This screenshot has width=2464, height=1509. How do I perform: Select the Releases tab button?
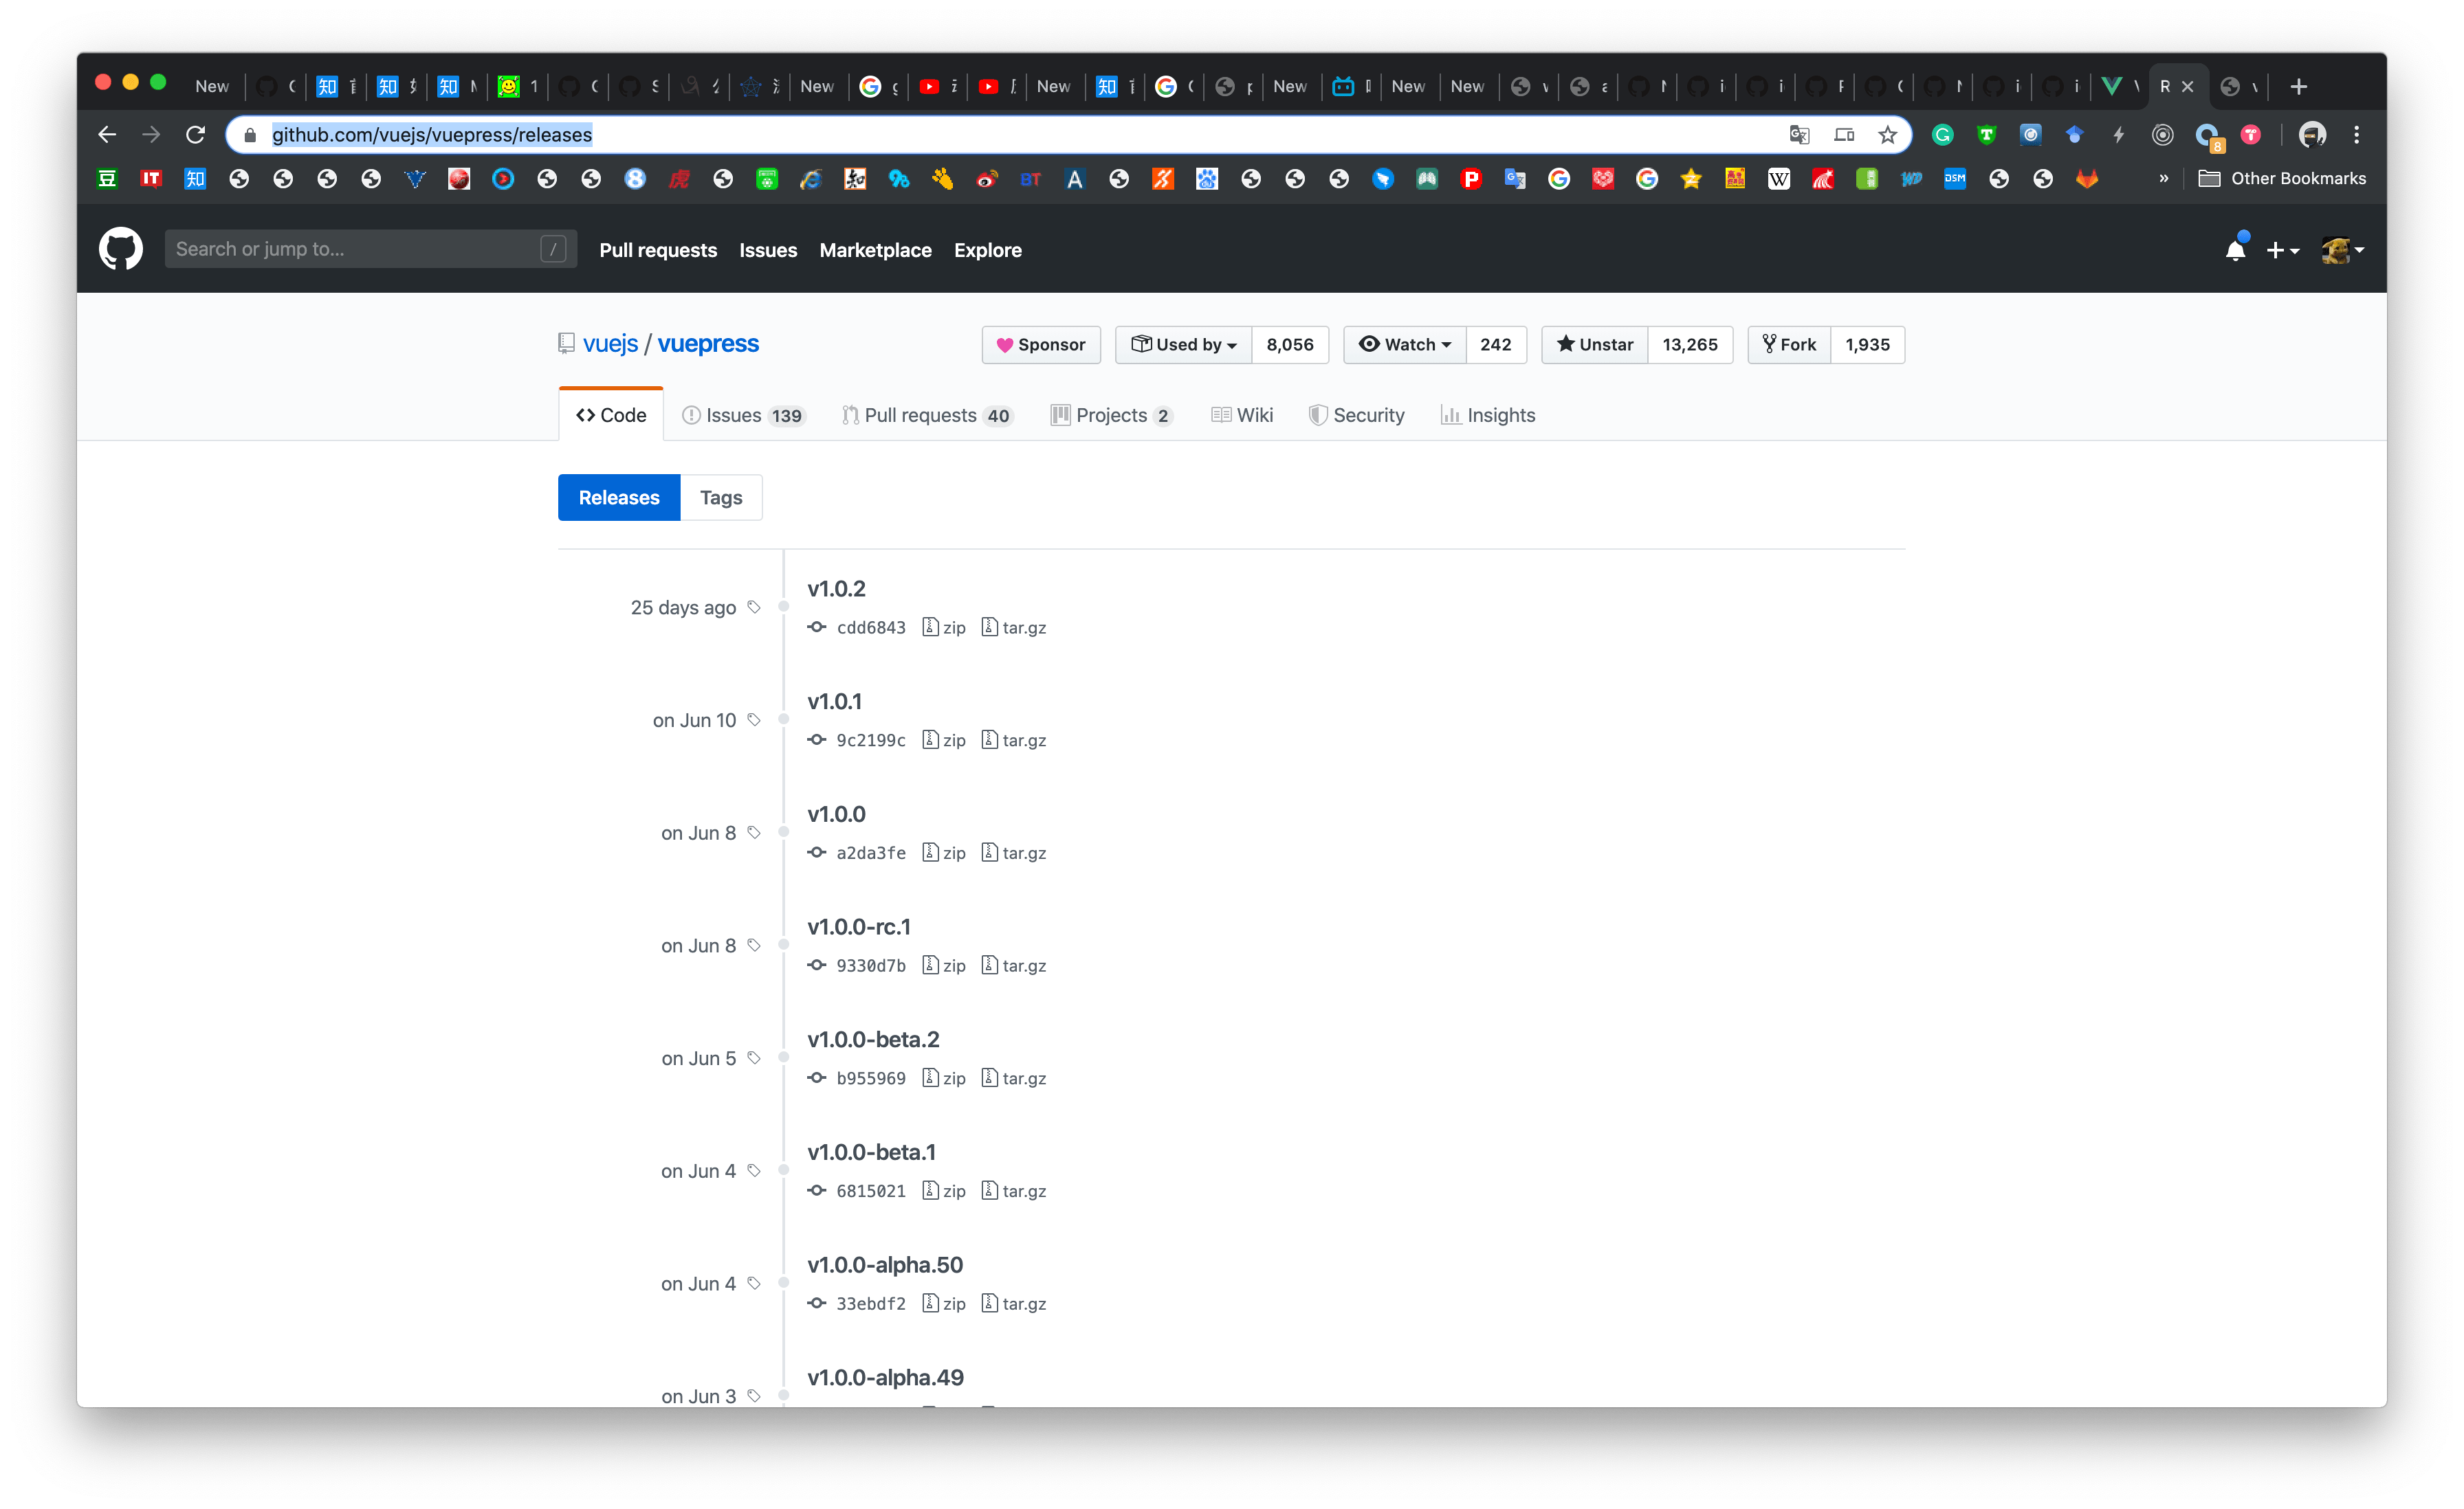point(619,497)
